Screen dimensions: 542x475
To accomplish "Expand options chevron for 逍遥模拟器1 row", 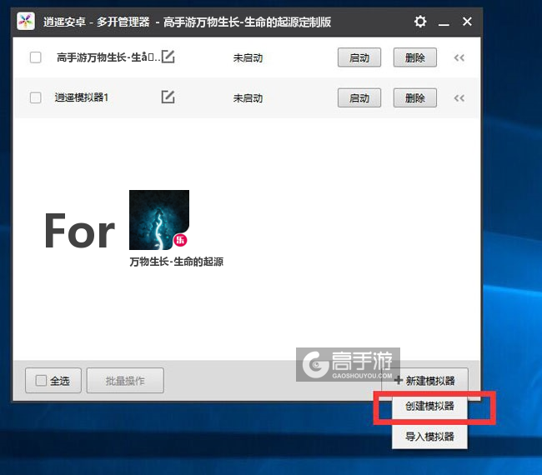I will pos(459,98).
